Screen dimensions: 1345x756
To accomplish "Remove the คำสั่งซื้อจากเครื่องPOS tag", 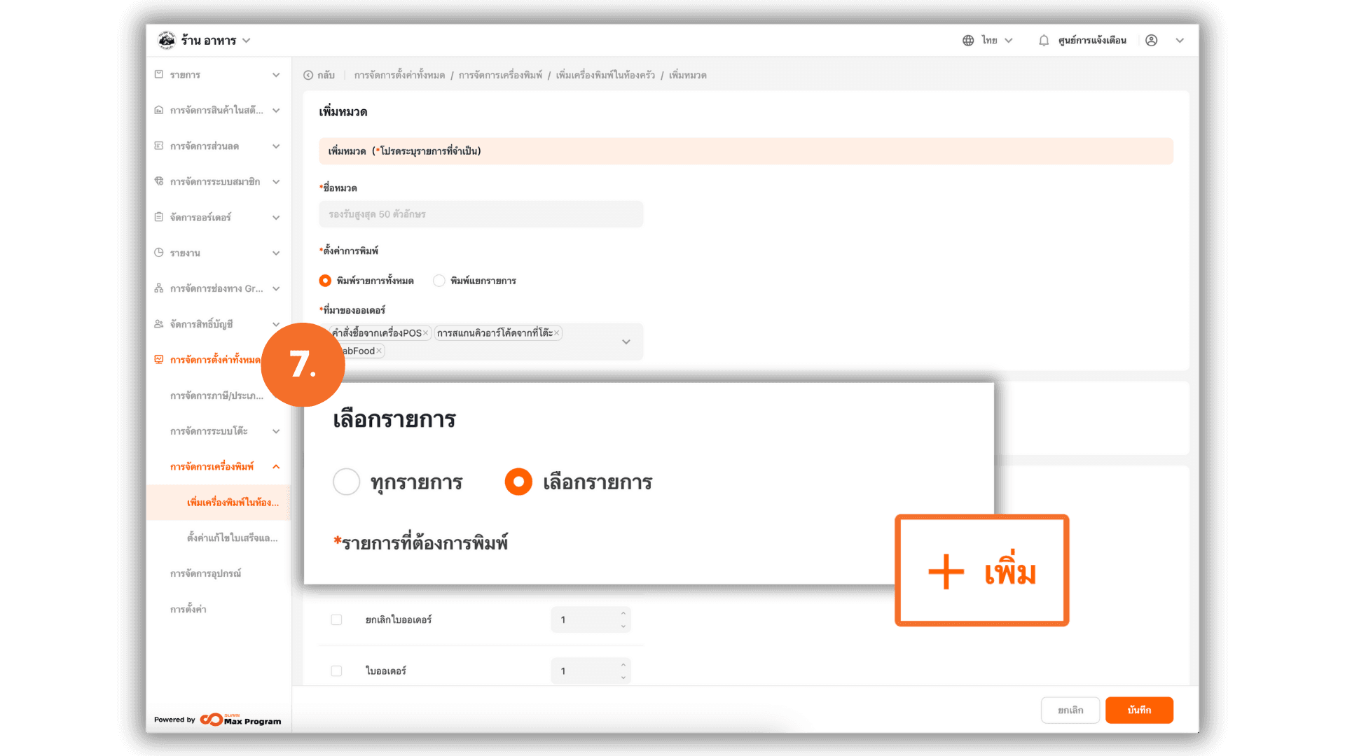I will pos(425,333).
